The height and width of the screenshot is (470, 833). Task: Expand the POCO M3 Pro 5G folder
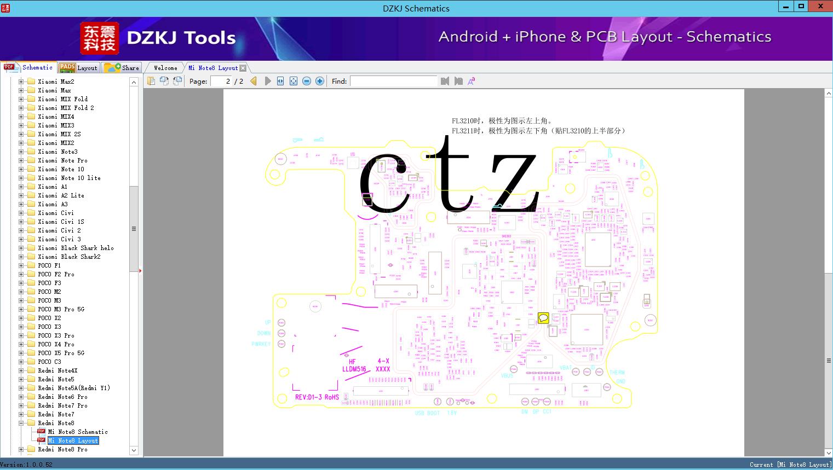[21, 309]
